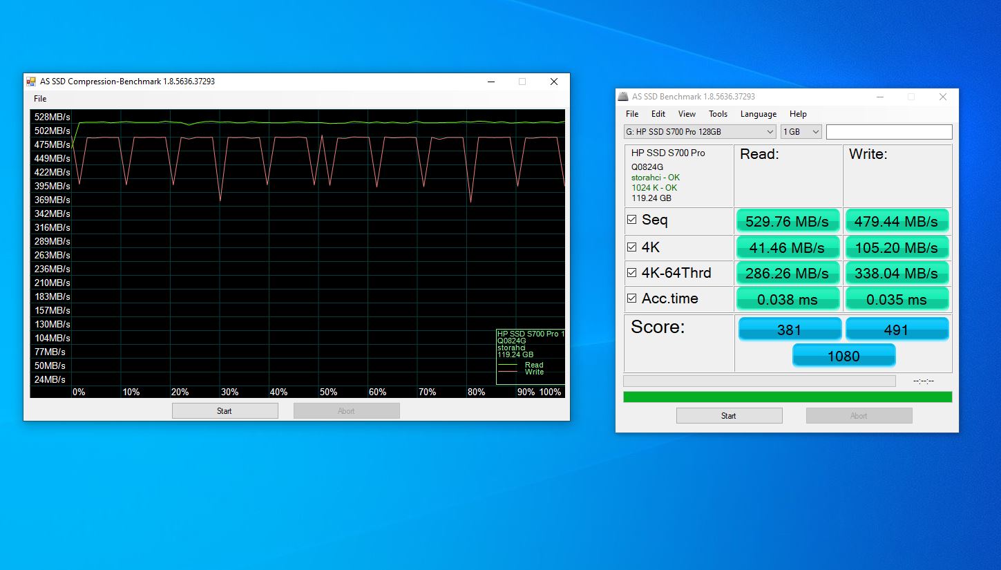The height and width of the screenshot is (570, 1001).
Task: Disable the 4K-64Thrd test checkbox
Action: click(x=631, y=273)
